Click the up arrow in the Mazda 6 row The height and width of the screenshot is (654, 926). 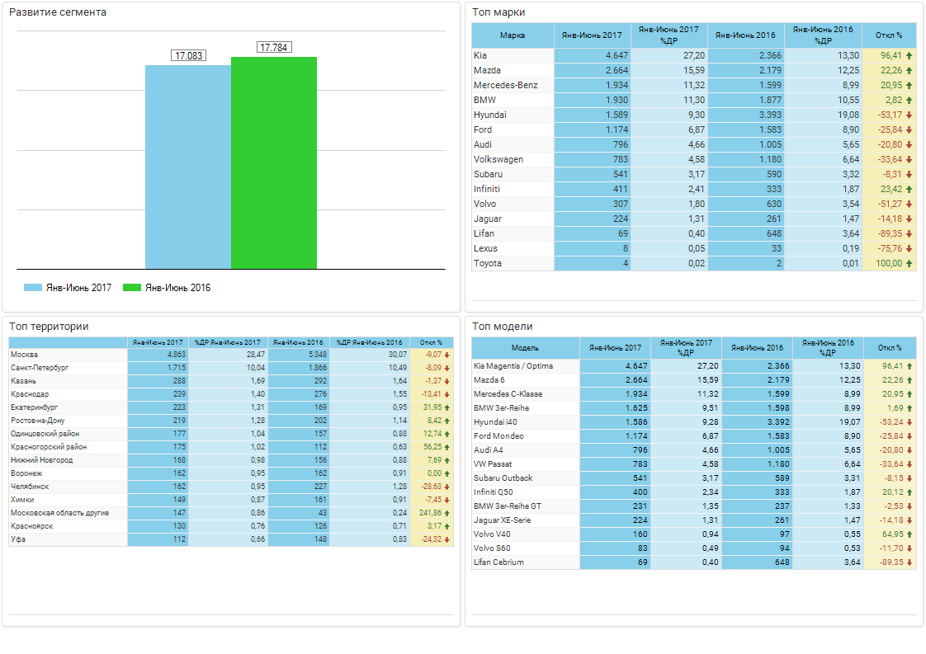(909, 381)
